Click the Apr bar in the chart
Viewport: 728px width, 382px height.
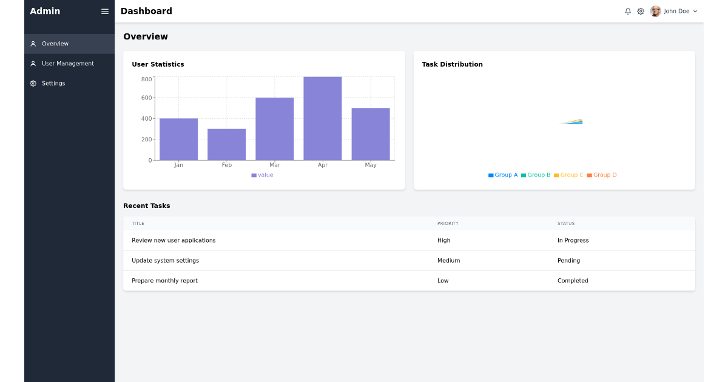point(323,118)
